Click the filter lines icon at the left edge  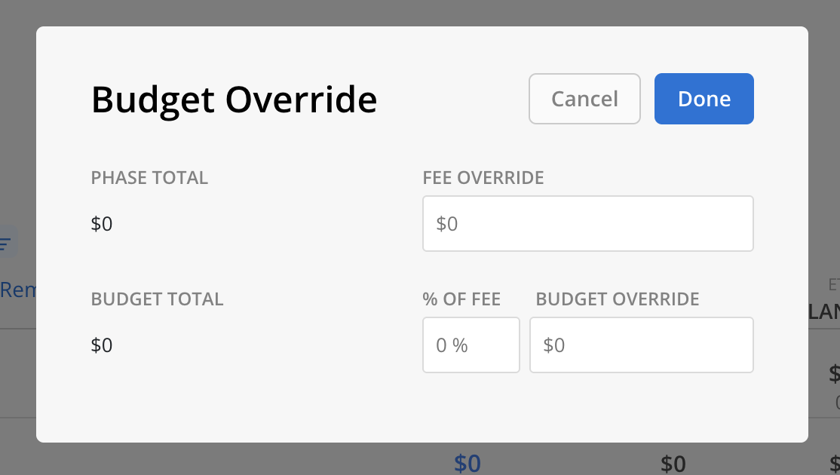7,243
